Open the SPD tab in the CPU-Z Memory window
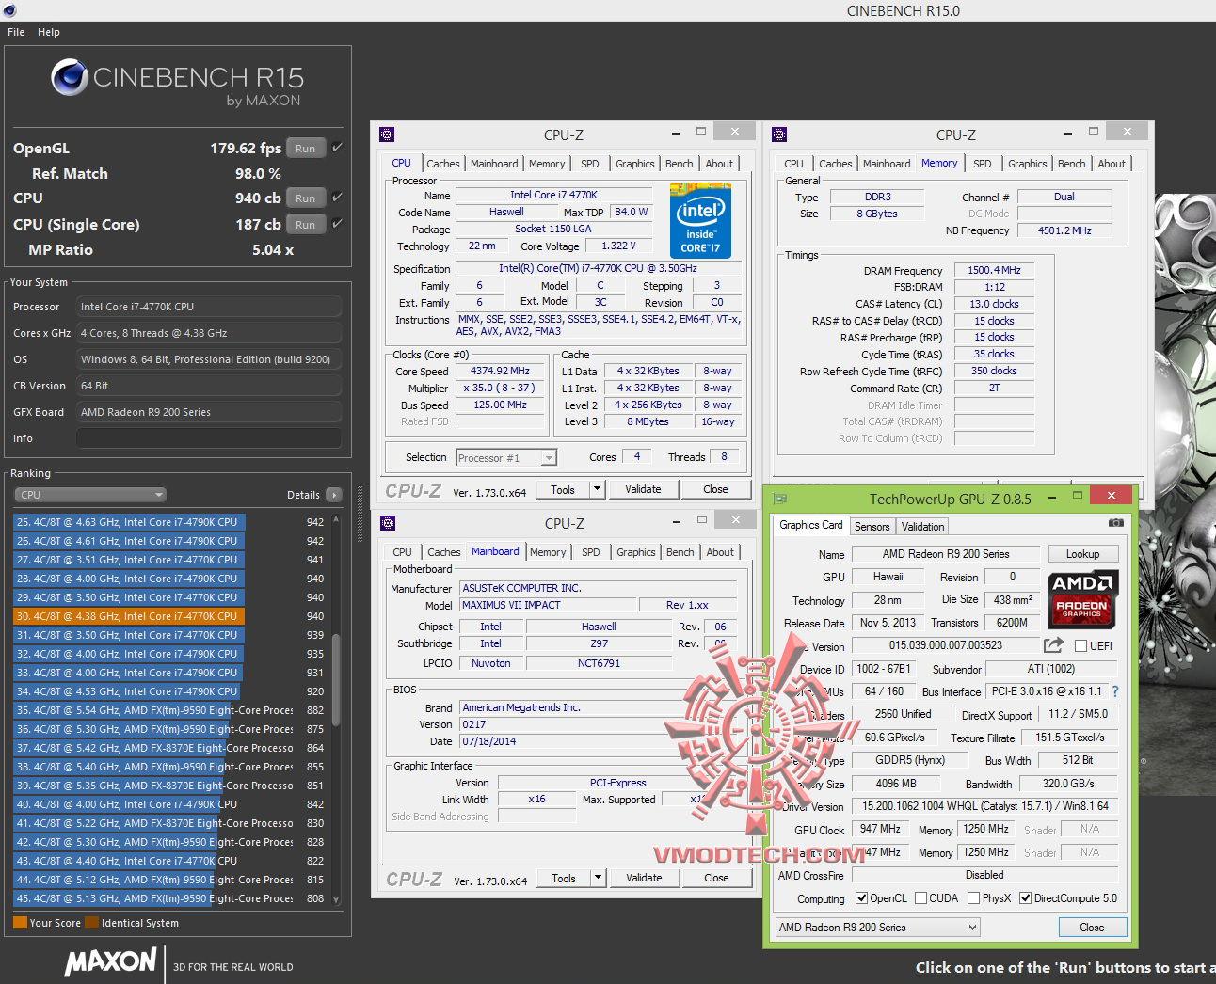 coord(983,164)
